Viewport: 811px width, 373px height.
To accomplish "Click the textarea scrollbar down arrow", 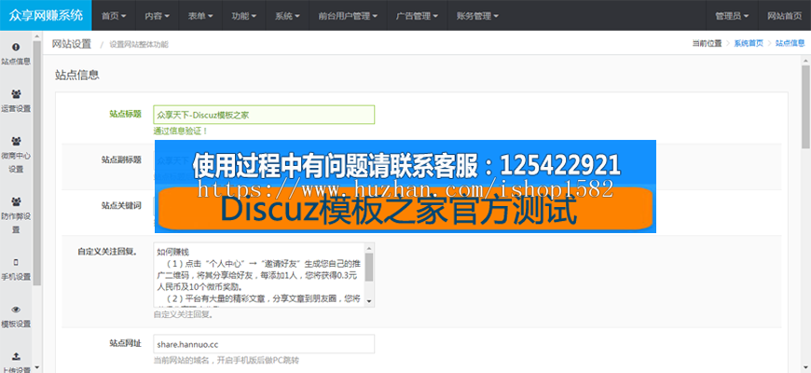I will pos(369,301).
